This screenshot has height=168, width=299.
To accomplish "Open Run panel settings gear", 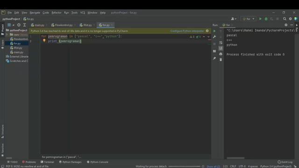I will tap(286, 25).
